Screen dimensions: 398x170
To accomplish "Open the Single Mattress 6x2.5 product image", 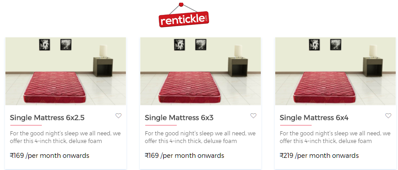I will coord(66,72).
